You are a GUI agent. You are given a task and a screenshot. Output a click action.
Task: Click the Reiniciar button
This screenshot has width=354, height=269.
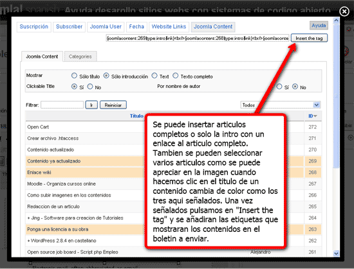113,105
